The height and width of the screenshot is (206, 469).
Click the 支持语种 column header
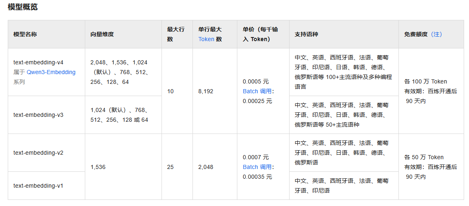pos(306,34)
